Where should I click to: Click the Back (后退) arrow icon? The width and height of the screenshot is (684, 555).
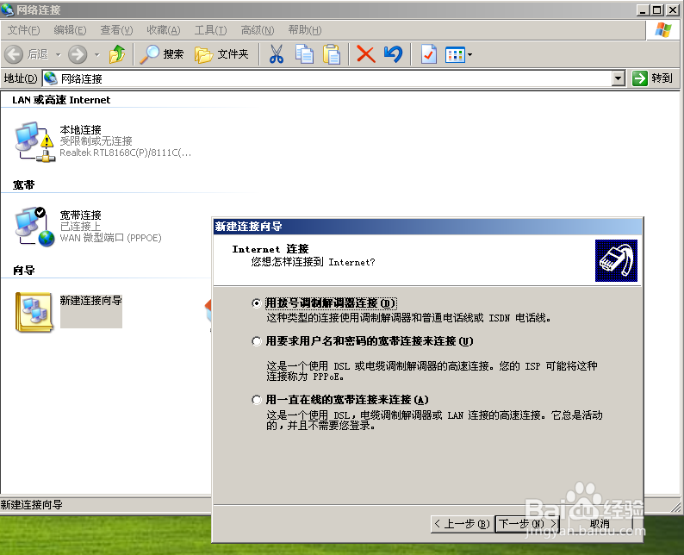coord(14,54)
